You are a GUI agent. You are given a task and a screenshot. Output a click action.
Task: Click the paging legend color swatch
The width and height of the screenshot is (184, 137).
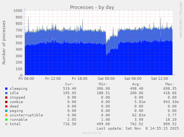[6, 111]
